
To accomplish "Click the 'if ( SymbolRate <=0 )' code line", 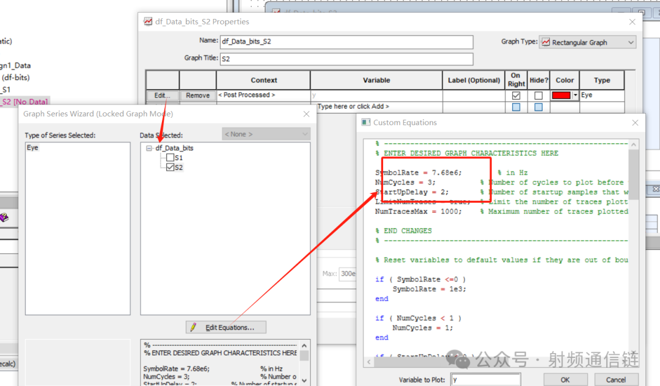I will [x=420, y=280].
